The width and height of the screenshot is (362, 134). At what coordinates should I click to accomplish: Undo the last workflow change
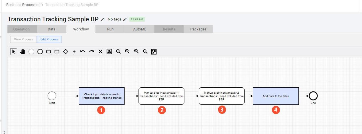(83, 51)
